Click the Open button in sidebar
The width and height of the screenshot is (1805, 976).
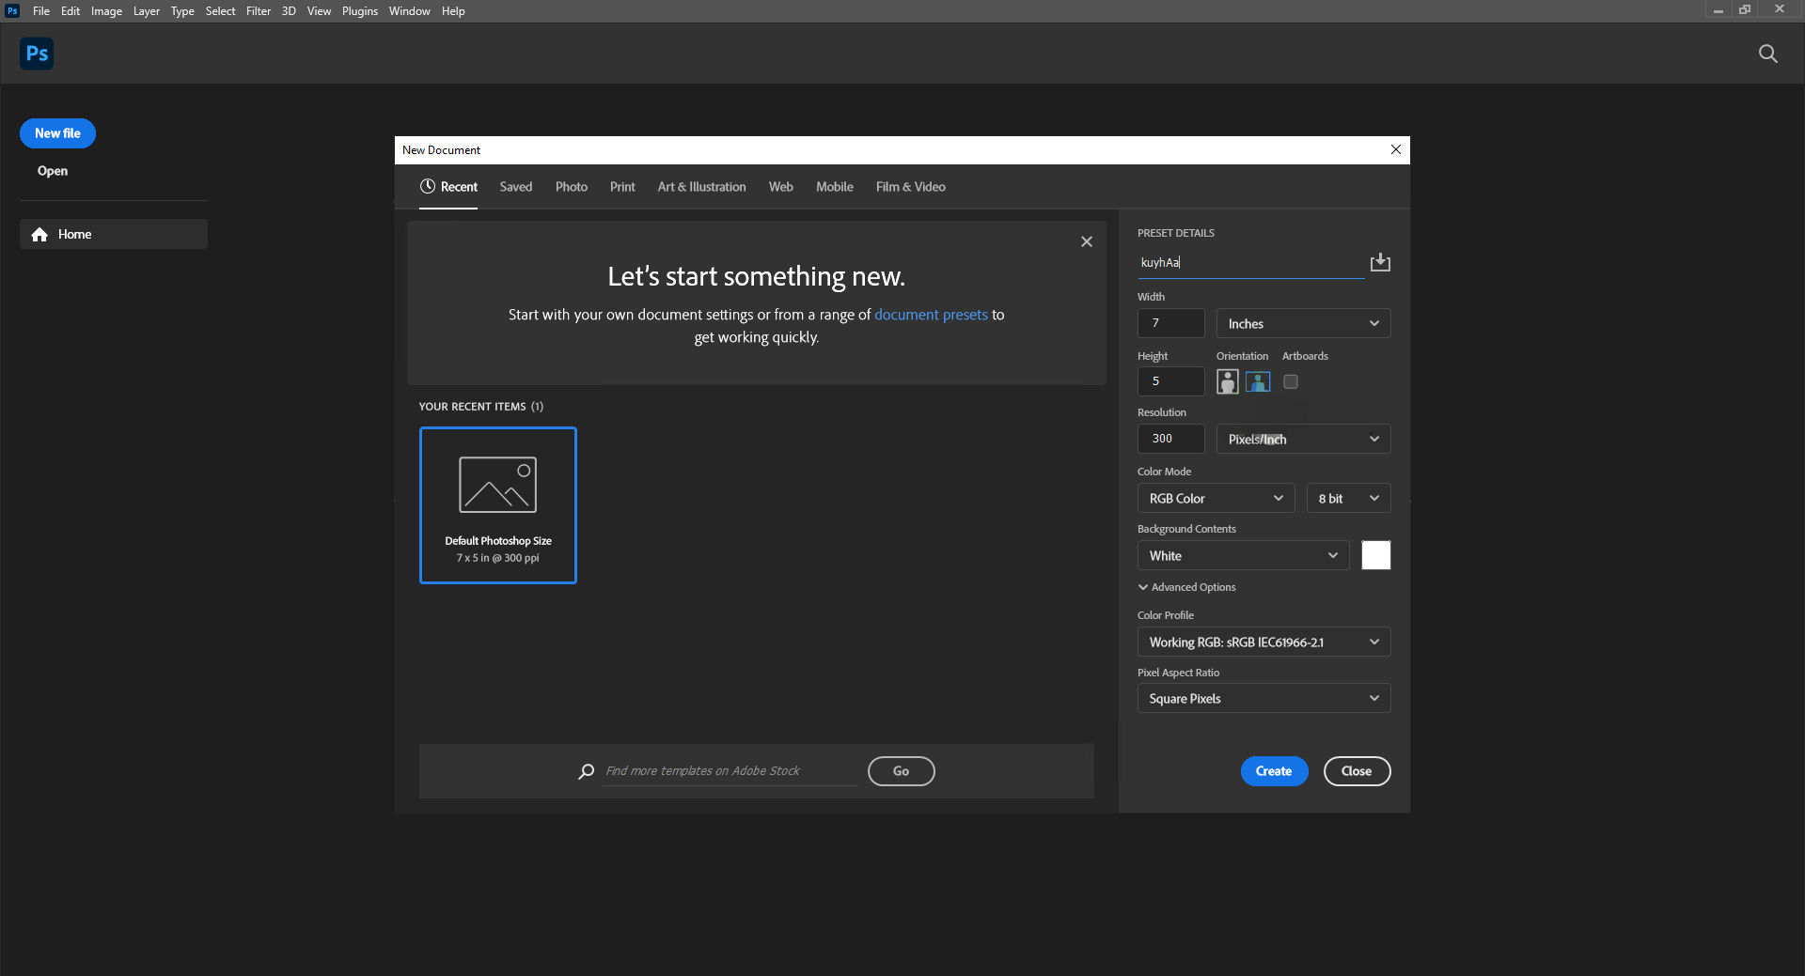(53, 171)
